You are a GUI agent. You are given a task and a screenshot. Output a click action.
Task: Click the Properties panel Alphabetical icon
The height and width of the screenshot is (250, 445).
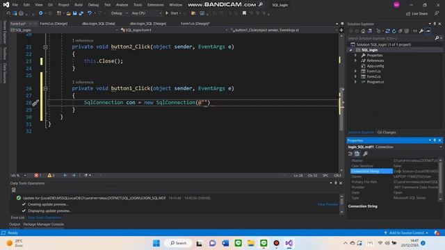click(357, 153)
